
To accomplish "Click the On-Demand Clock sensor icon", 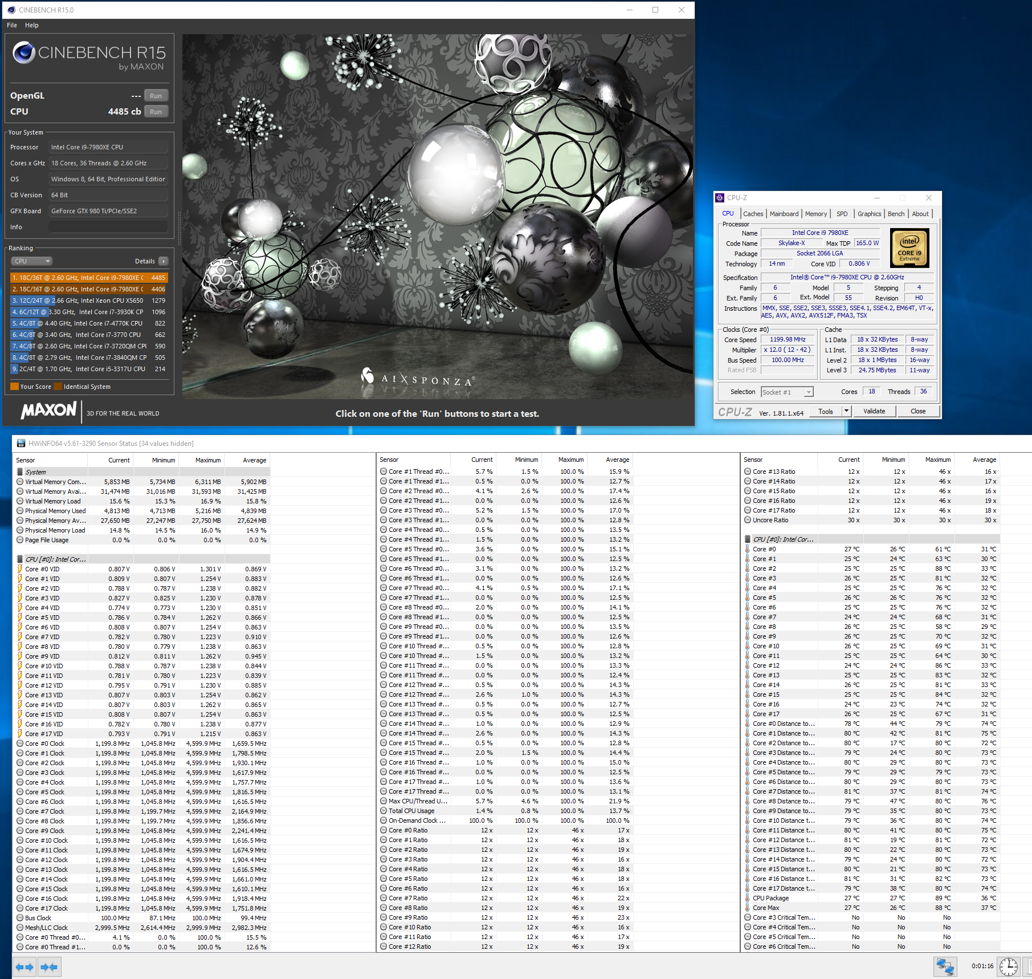I will 384,820.
